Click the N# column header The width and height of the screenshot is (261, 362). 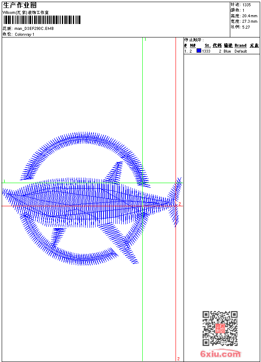pyautogui.click(x=193, y=45)
